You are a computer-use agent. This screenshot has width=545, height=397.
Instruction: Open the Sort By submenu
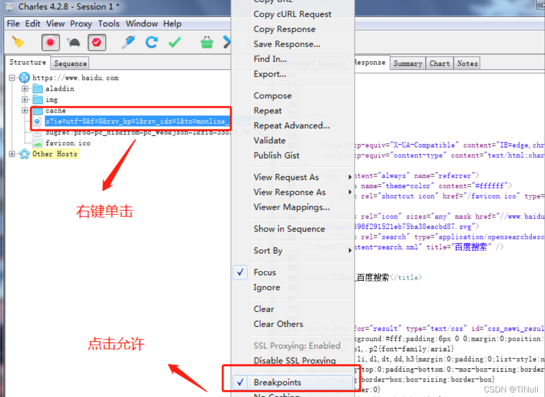[302, 251]
